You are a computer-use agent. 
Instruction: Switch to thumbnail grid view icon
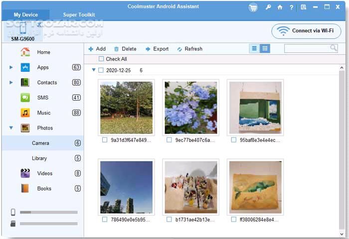265,48
